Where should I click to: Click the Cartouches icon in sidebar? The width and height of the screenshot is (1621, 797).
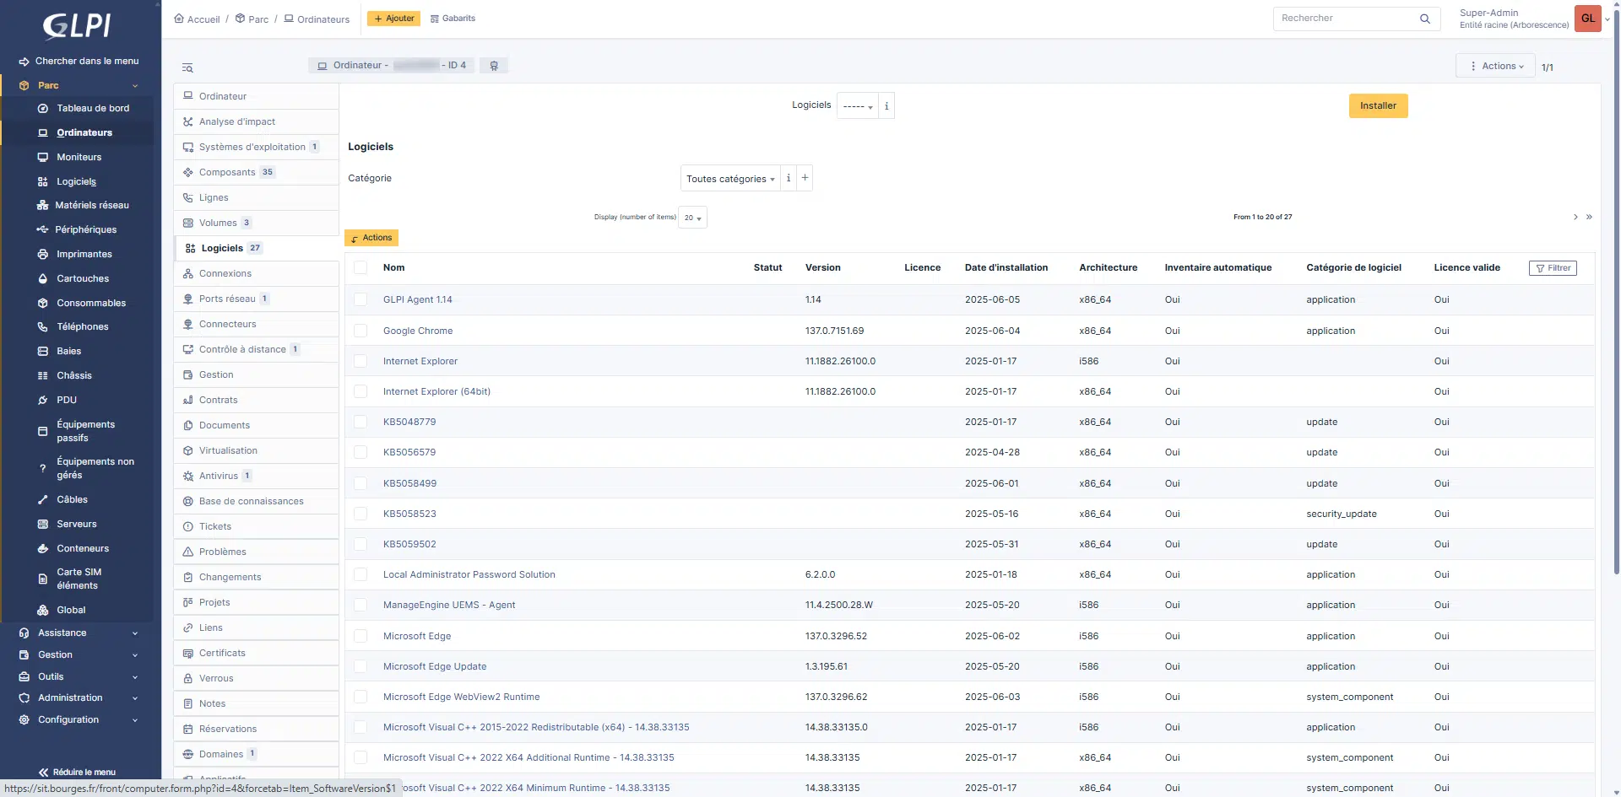click(x=42, y=278)
